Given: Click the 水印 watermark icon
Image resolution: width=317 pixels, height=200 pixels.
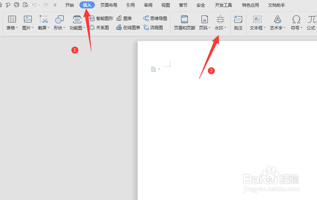Looking at the screenshot, I should 220,19.
